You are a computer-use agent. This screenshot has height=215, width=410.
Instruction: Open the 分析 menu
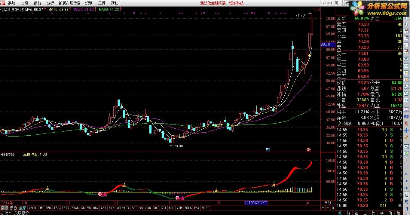coord(50,3)
